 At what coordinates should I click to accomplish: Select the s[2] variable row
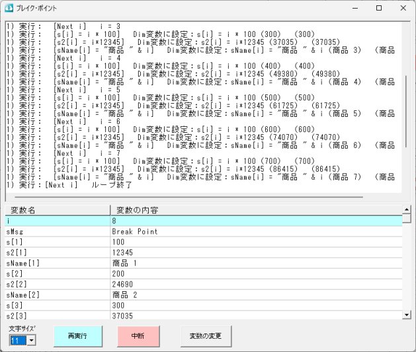pyautogui.click(x=204, y=274)
